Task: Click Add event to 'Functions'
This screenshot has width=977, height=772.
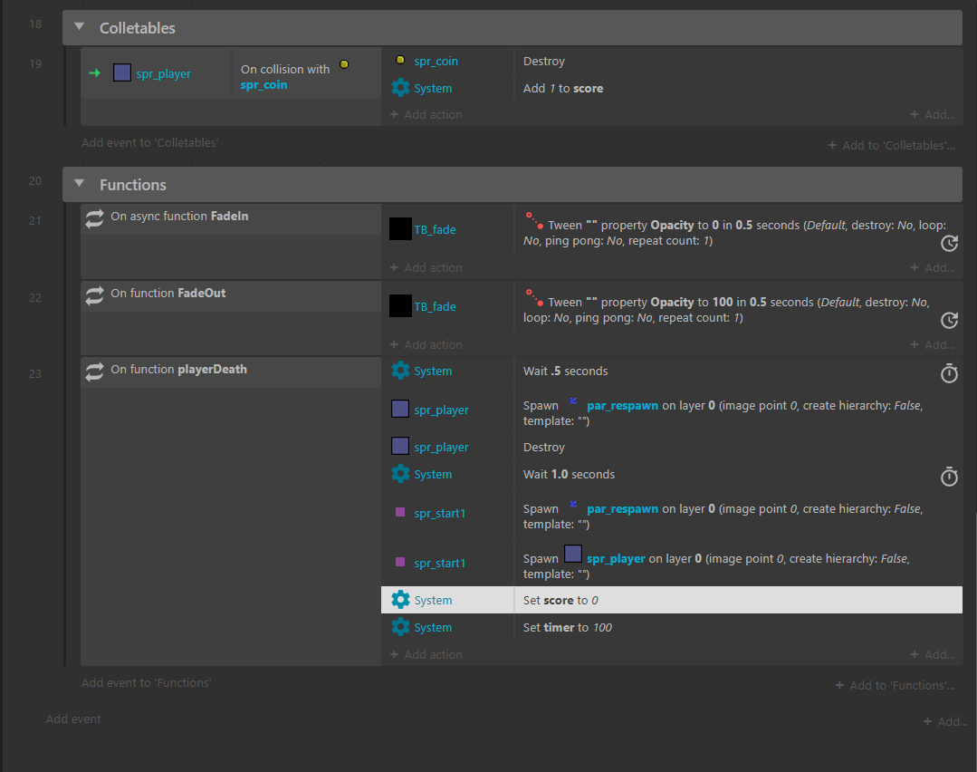Action: pyautogui.click(x=147, y=683)
